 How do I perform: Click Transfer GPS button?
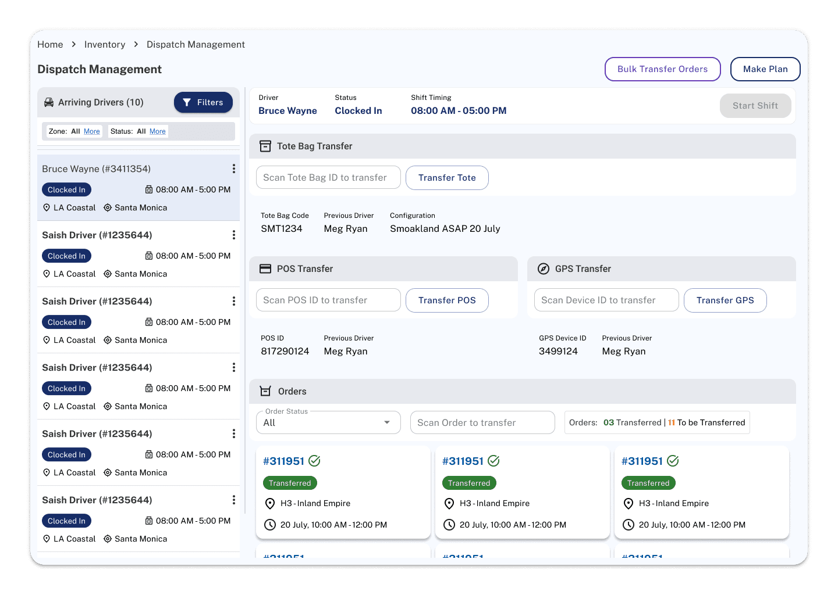coord(725,300)
